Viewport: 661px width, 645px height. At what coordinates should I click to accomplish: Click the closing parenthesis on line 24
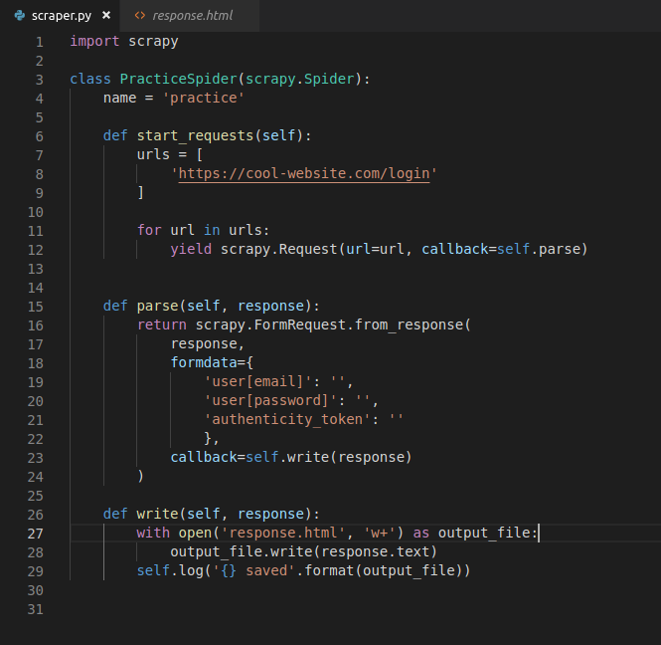coord(141,476)
